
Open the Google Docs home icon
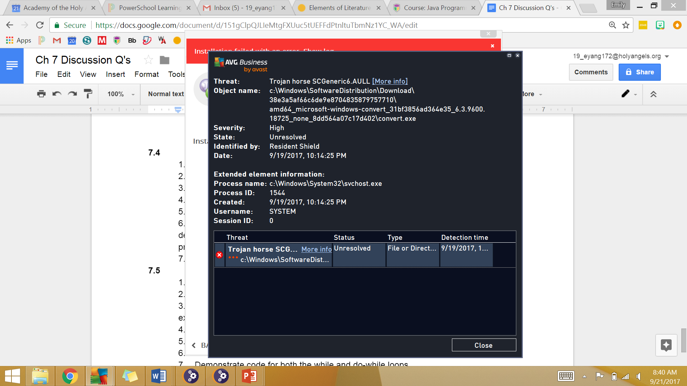[x=12, y=66]
